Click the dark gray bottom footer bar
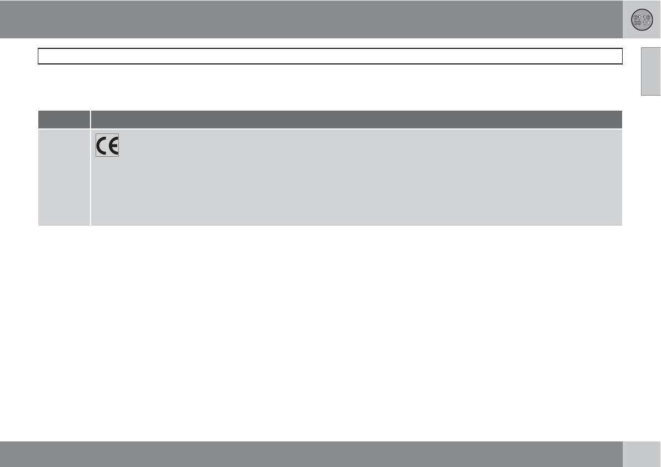This screenshot has height=467, width=661. pos(311,454)
